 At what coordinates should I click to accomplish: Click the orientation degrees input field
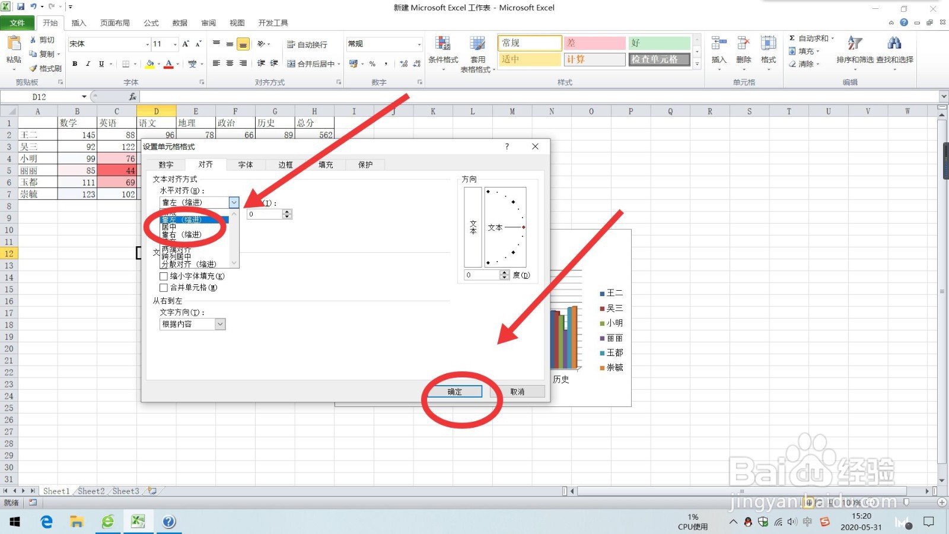(482, 275)
